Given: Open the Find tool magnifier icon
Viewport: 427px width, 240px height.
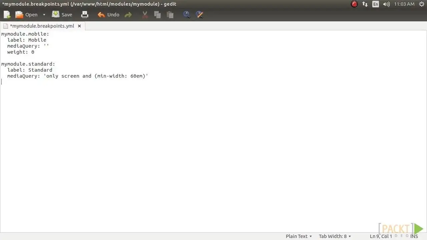Looking at the screenshot, I should [186, 14].
